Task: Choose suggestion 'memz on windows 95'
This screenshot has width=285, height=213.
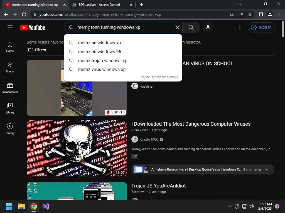Action: pos(123,52)
